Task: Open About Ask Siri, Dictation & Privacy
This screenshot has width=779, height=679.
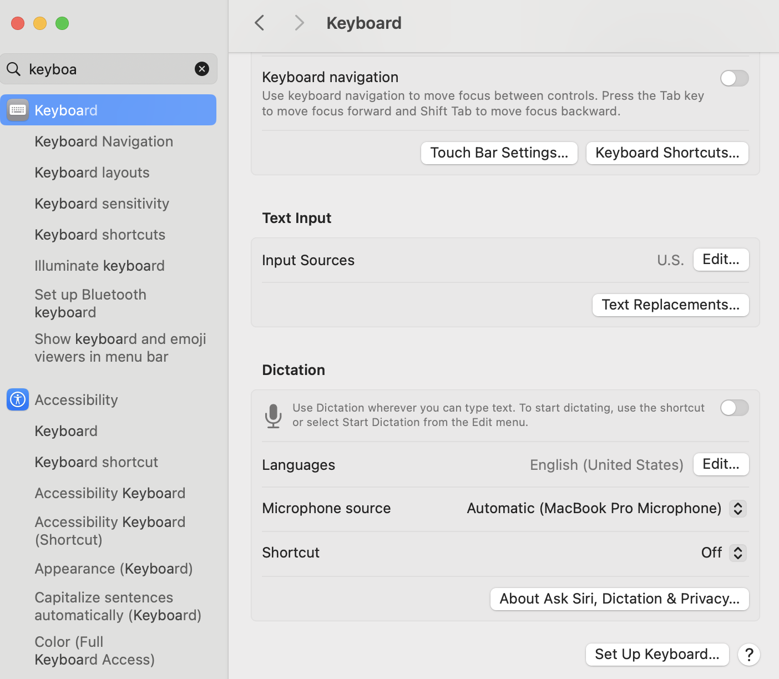Action: pyautogui.click(x=620, y=599)
